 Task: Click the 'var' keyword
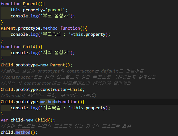4,120
